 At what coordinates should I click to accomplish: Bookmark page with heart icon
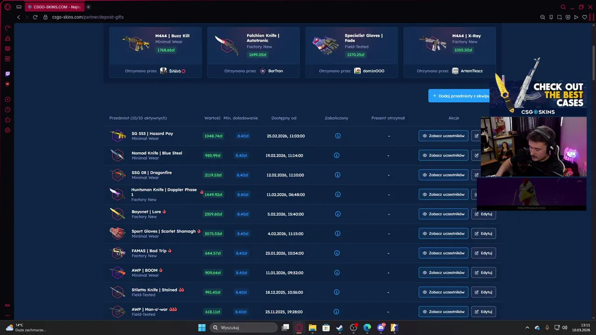(x=584, y=17)
